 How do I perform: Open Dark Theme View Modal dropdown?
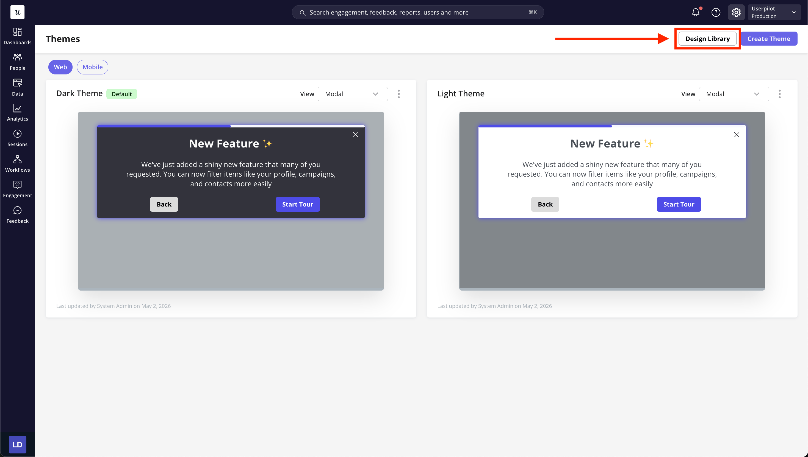(353, 94)
